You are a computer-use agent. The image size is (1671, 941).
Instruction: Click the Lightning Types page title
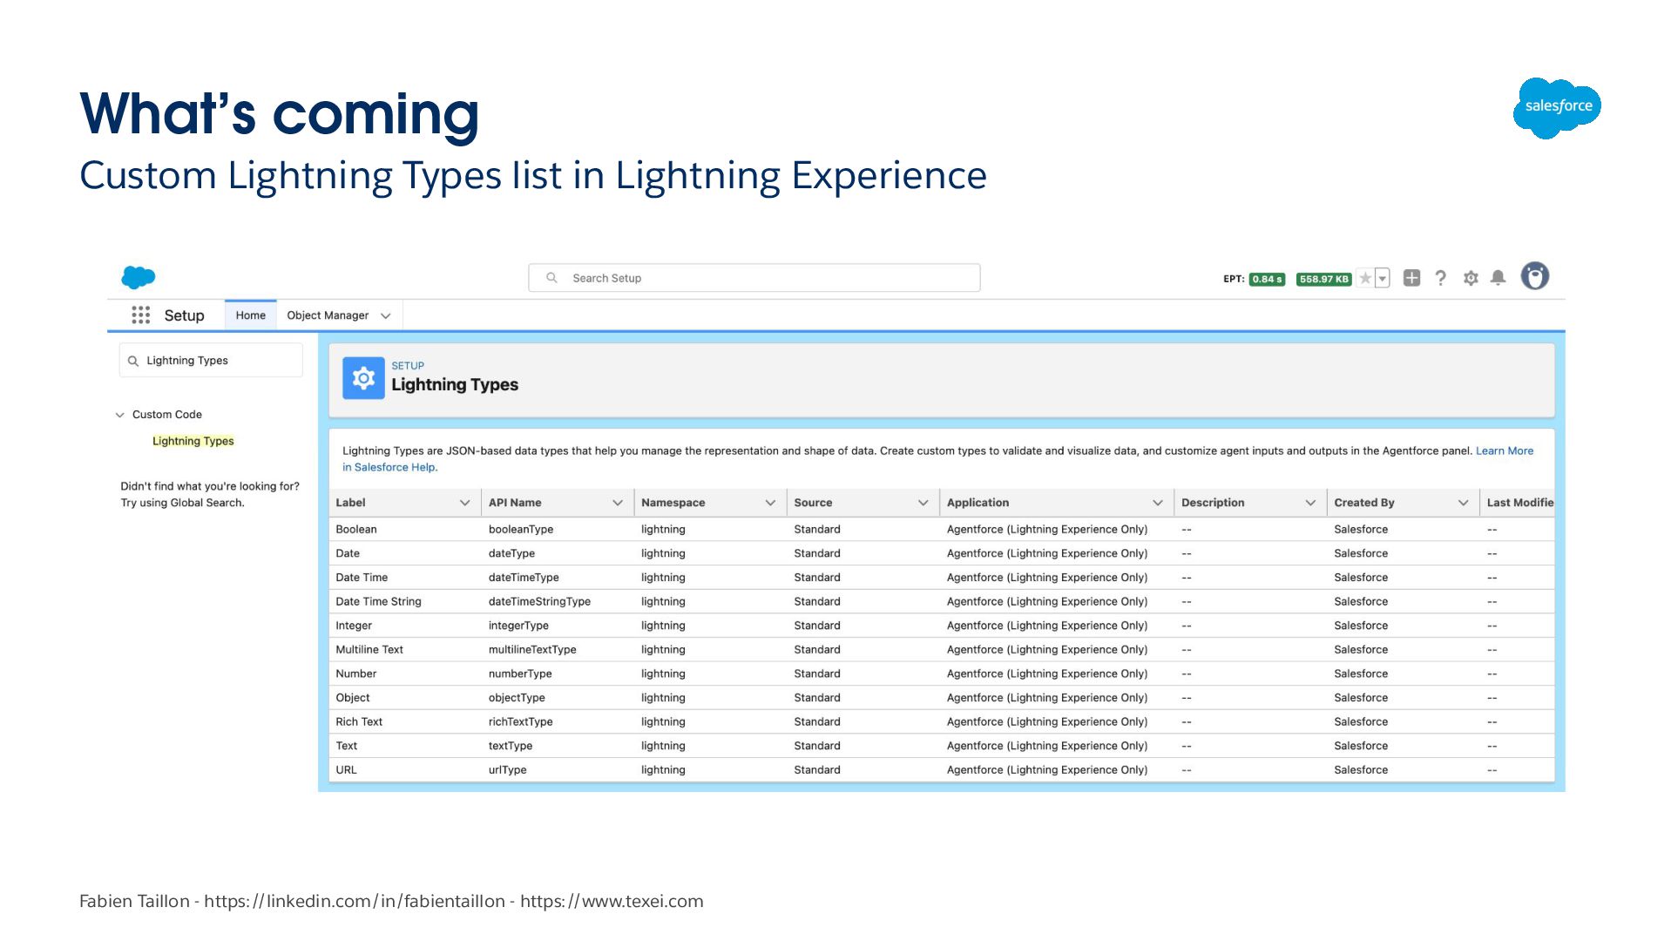point(455,384)
